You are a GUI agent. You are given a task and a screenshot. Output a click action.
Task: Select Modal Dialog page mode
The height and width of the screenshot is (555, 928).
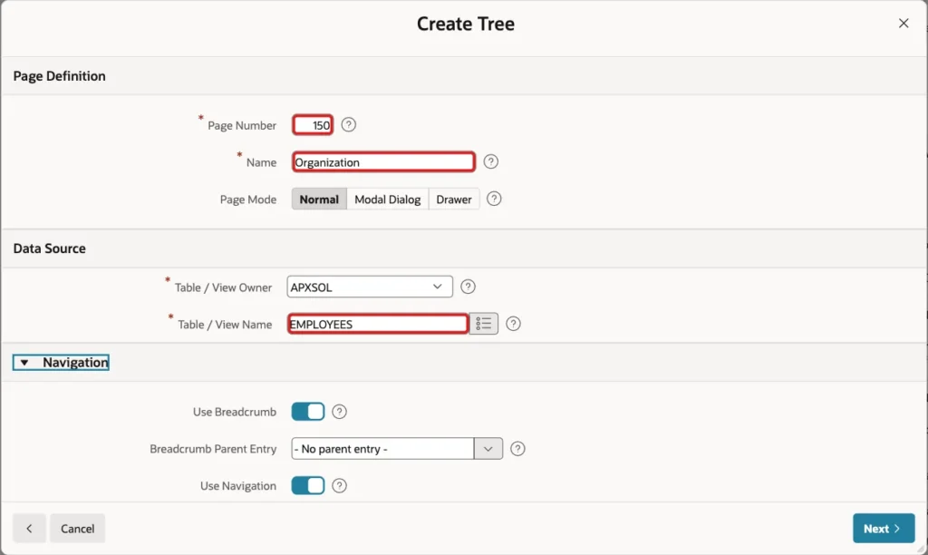tap(388, 200)
